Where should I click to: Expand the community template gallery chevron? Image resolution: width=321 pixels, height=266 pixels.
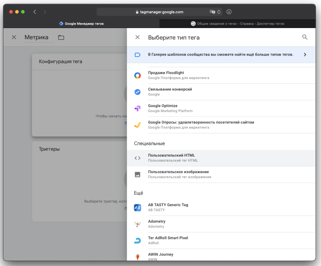(305, 55)
